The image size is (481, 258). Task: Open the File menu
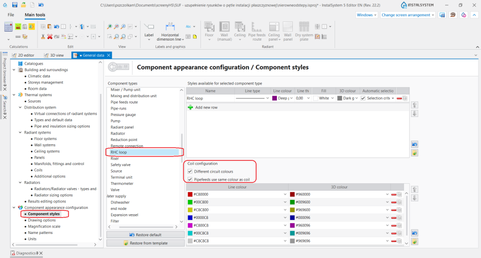pyautogui.click(x=11, y=15)
